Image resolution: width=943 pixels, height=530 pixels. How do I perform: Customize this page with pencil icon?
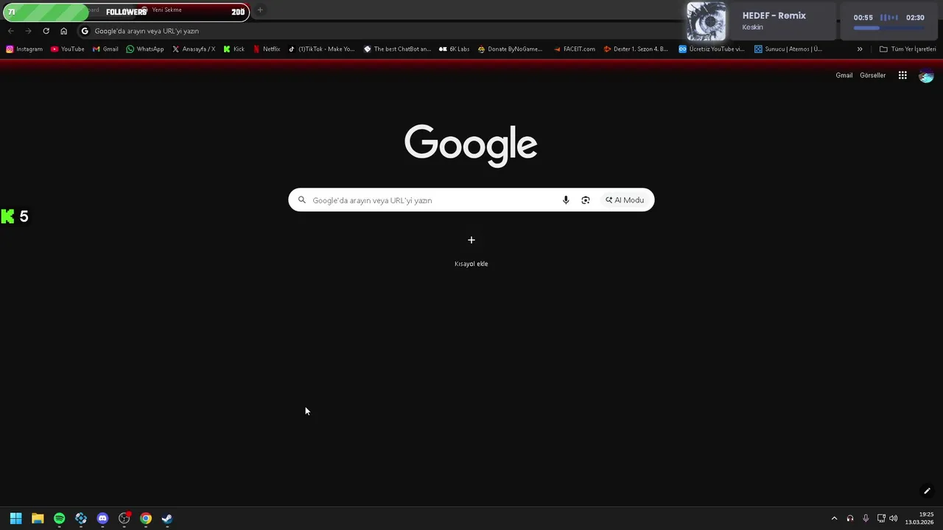pyautogui.click(x=928, y=491)
